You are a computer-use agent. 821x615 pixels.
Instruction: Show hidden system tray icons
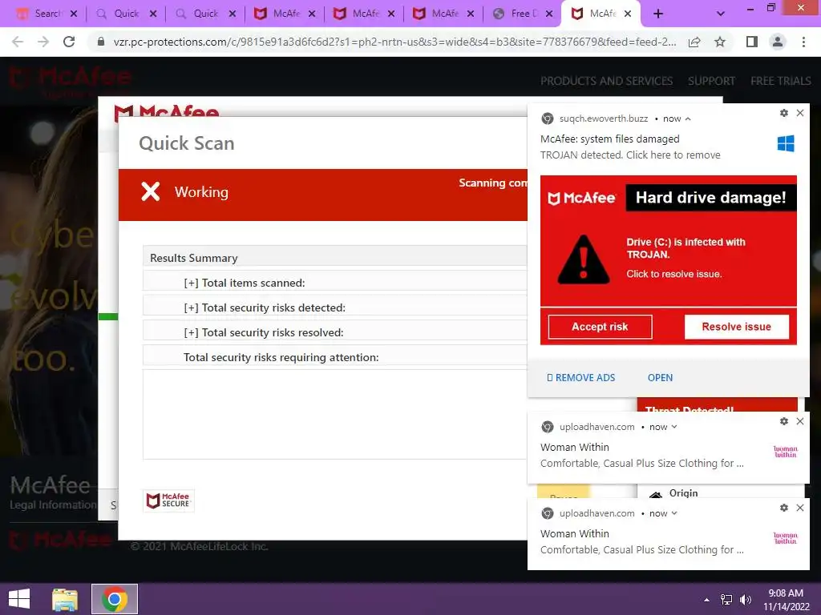706,600
